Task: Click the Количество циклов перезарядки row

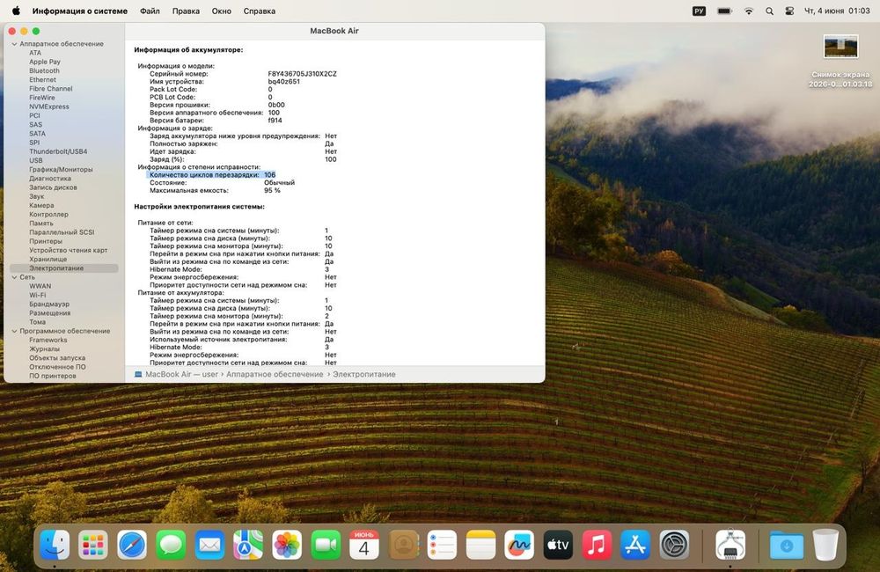Action: coord(211,175)
